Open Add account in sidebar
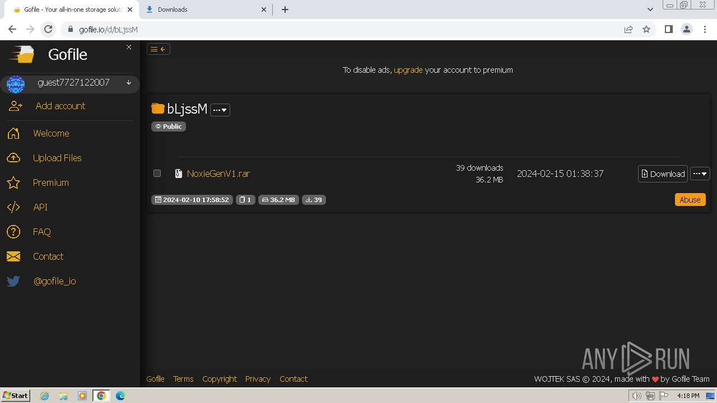 60,106
